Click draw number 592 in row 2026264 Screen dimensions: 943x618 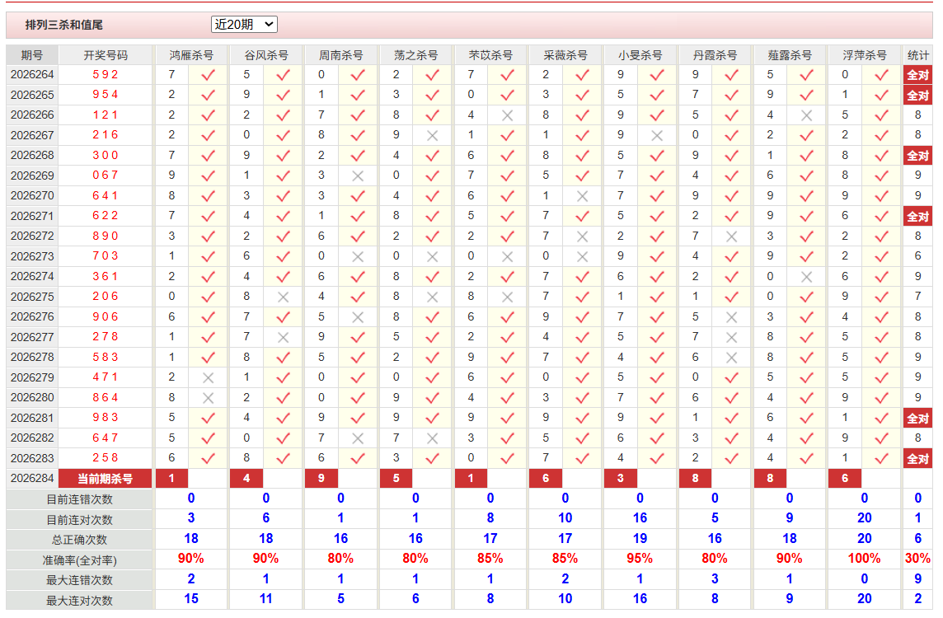click(x=106, y=74)
